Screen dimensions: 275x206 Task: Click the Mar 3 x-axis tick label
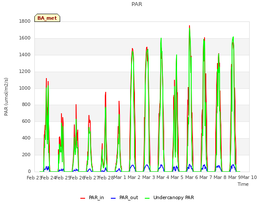148,177
